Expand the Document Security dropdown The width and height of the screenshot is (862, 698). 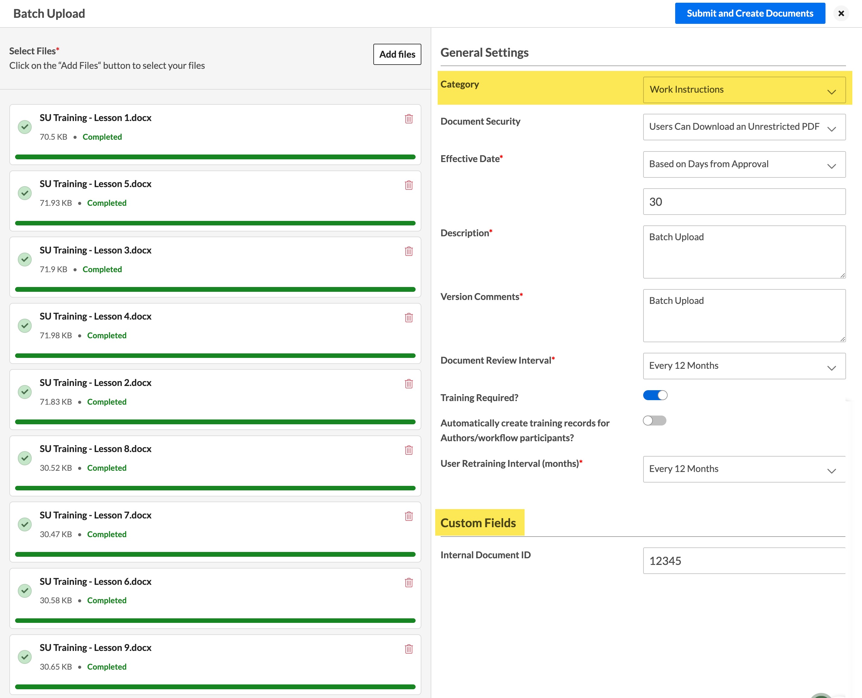point(744,127)
